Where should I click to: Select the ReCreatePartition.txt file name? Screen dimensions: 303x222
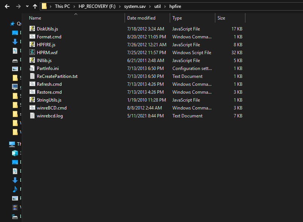[x=57, y=76]
